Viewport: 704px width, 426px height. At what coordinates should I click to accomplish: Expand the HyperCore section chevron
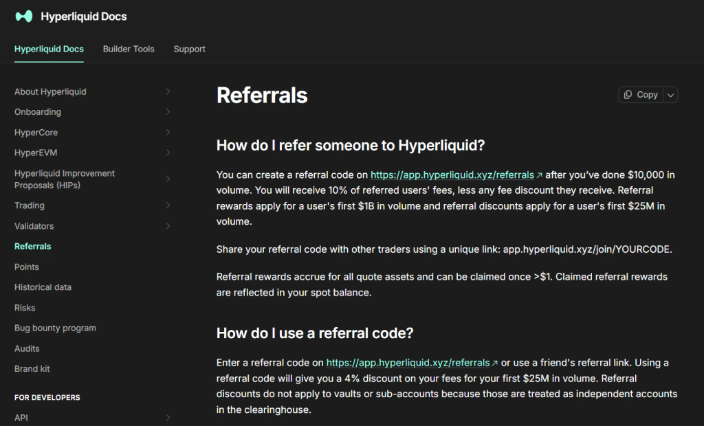168,133
